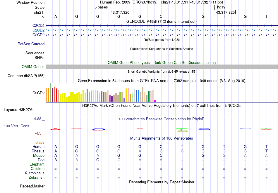Open the H3K27Ac Mark track title
The height and width of the screenshot is (193, 278).
point(161,106)
